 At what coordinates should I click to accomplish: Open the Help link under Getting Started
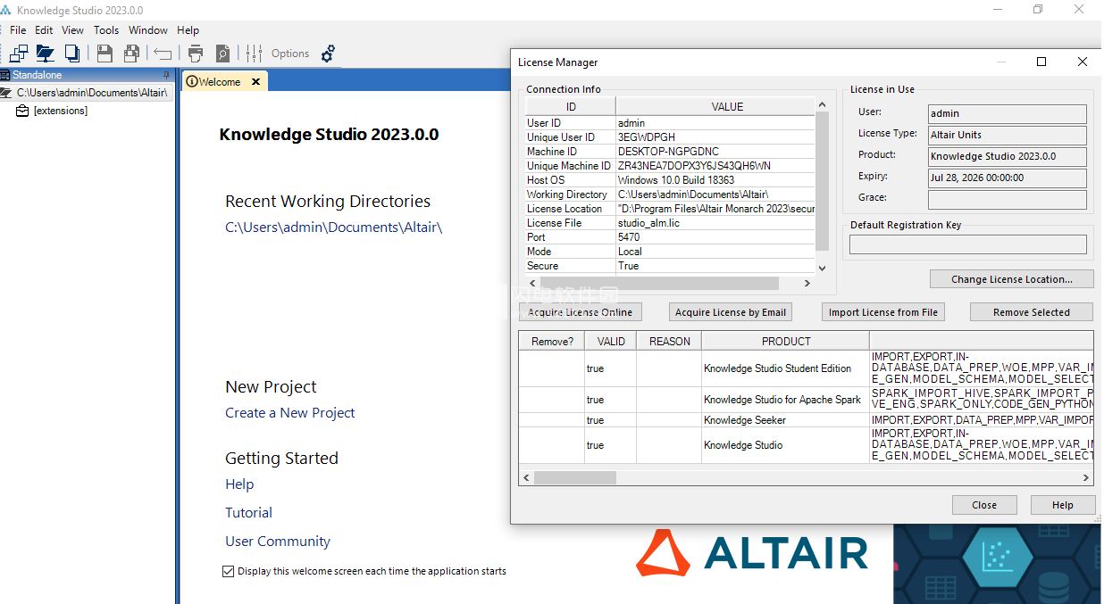point(239,484)
